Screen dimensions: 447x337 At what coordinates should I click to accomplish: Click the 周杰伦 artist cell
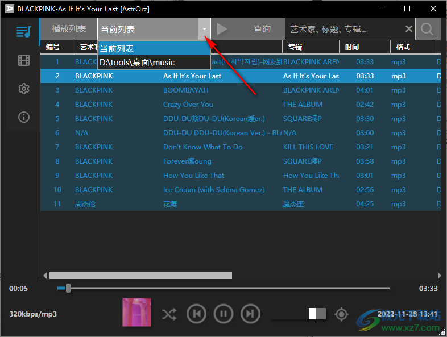tap(85, 203)
